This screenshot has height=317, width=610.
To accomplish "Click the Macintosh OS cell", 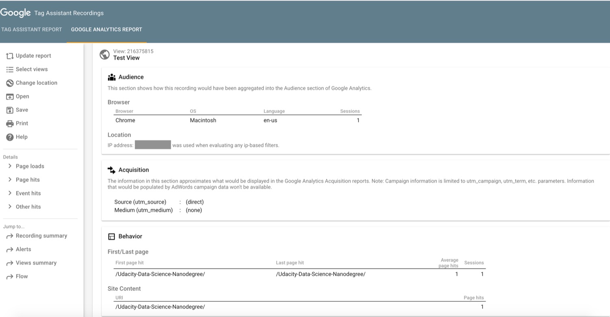I will (x=203, y=120).
